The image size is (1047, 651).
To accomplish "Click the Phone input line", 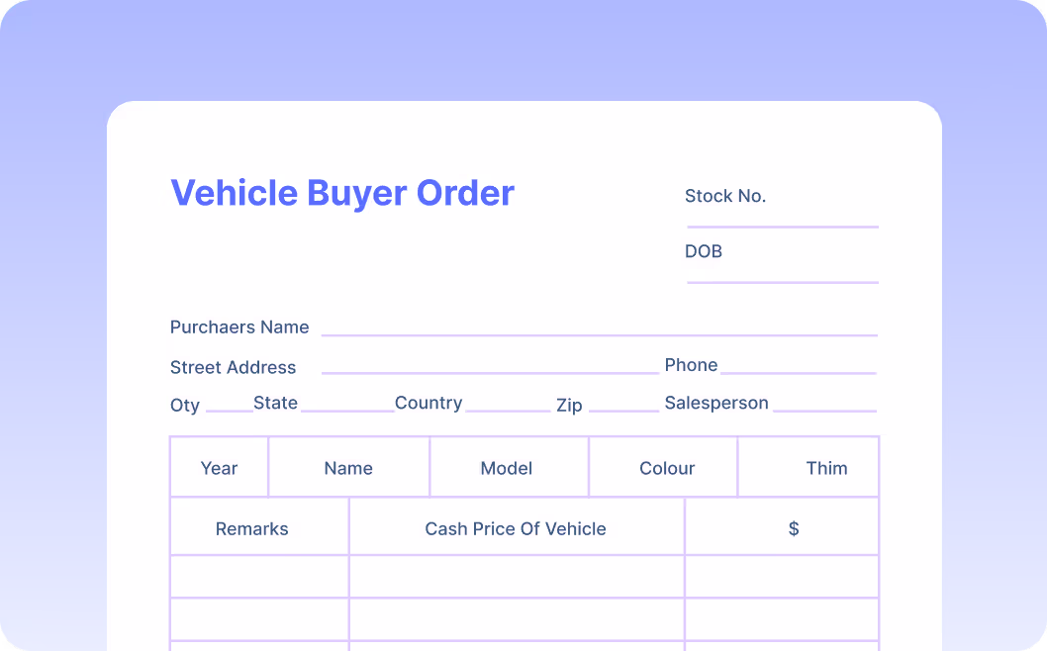I will [798, 367].
